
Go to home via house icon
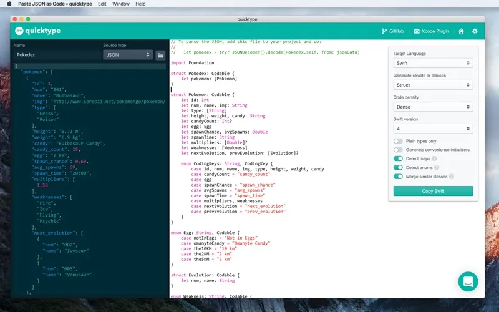461,31
